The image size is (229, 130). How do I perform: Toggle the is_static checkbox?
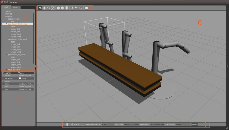point(20,78)
